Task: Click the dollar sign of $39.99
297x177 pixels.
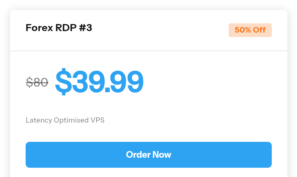Action: pos(63,81)
